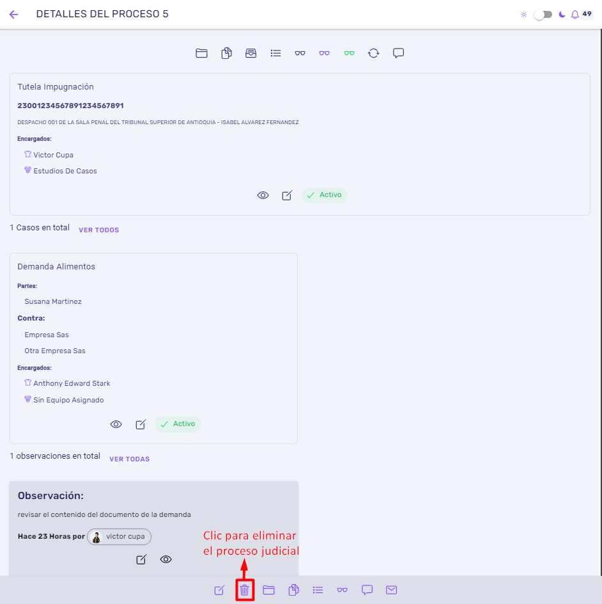
Task: Select the case number 23001234567891234567891
Action: 70,106
